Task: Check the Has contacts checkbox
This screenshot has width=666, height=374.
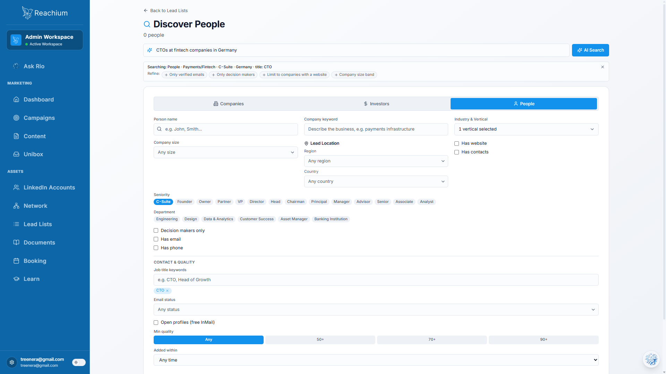Action: (x=457, y=152)
